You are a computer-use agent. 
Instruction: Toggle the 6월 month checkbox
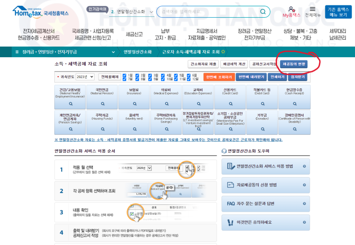coord(189,75)
